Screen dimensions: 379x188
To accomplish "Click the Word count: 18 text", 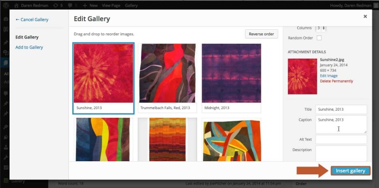I will [71, 183].
